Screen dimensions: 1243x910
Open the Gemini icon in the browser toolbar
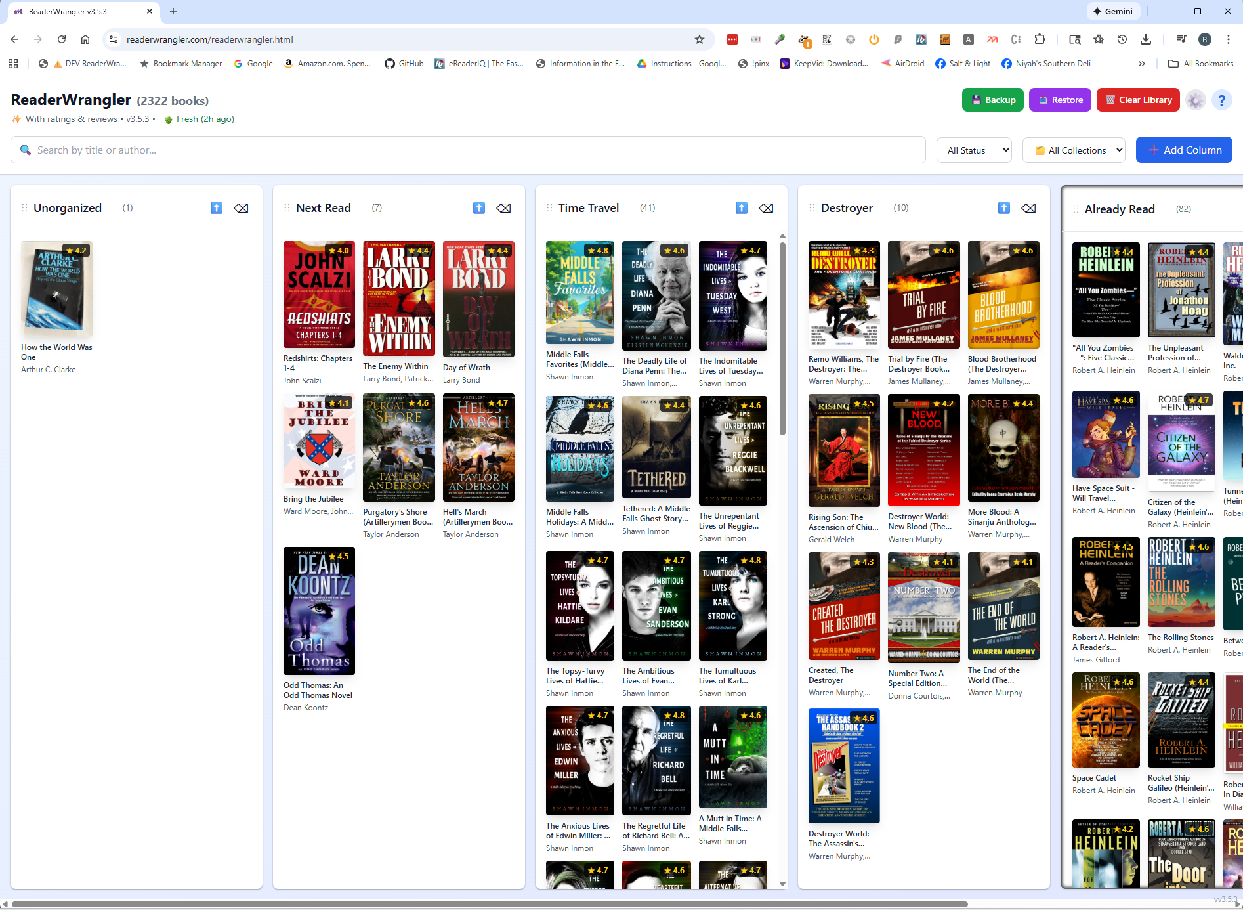pyautogui.click(x=1114, y=11)
